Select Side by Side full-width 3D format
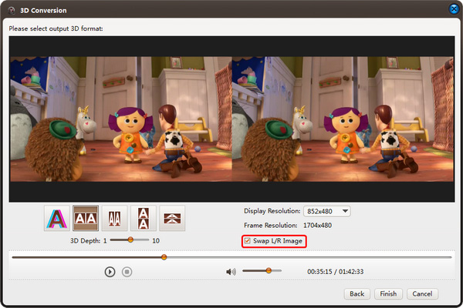Viewport: 463px width, 308px height. (x=86, y=219)
